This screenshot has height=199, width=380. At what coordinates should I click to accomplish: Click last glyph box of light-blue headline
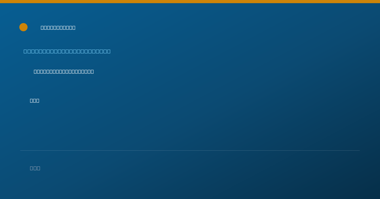[109, 51]
